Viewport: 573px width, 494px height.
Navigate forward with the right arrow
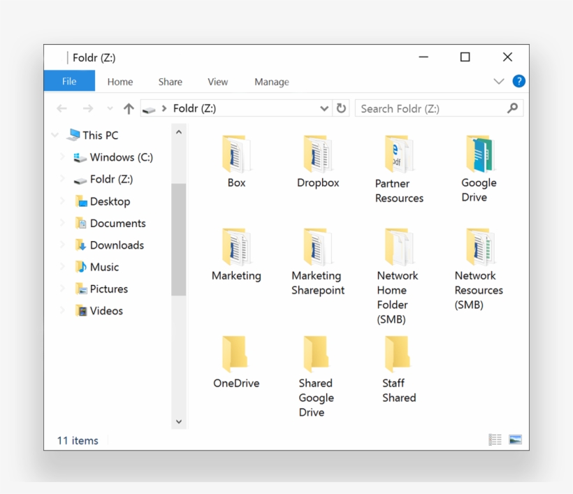point(88,108)
